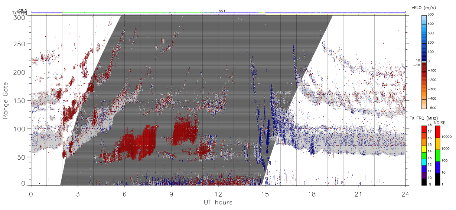This screenshot has height=210, width=456.
Task: Select the x-axis tick label 15
Action: 265,194
